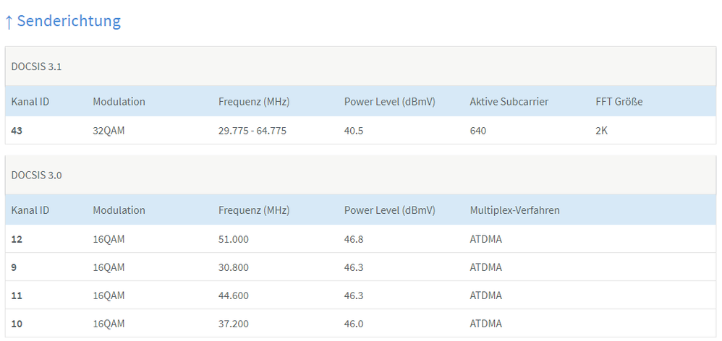The width and height of the screenshot is (722, 341).
Task: Click the Senderichtung heading text
Action: tap(69, 21)
